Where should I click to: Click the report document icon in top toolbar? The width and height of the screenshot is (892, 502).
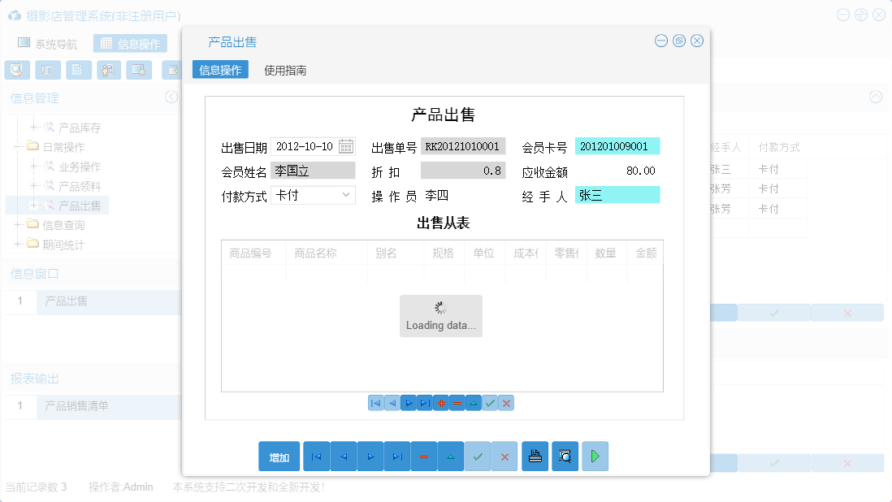point(78,70)
